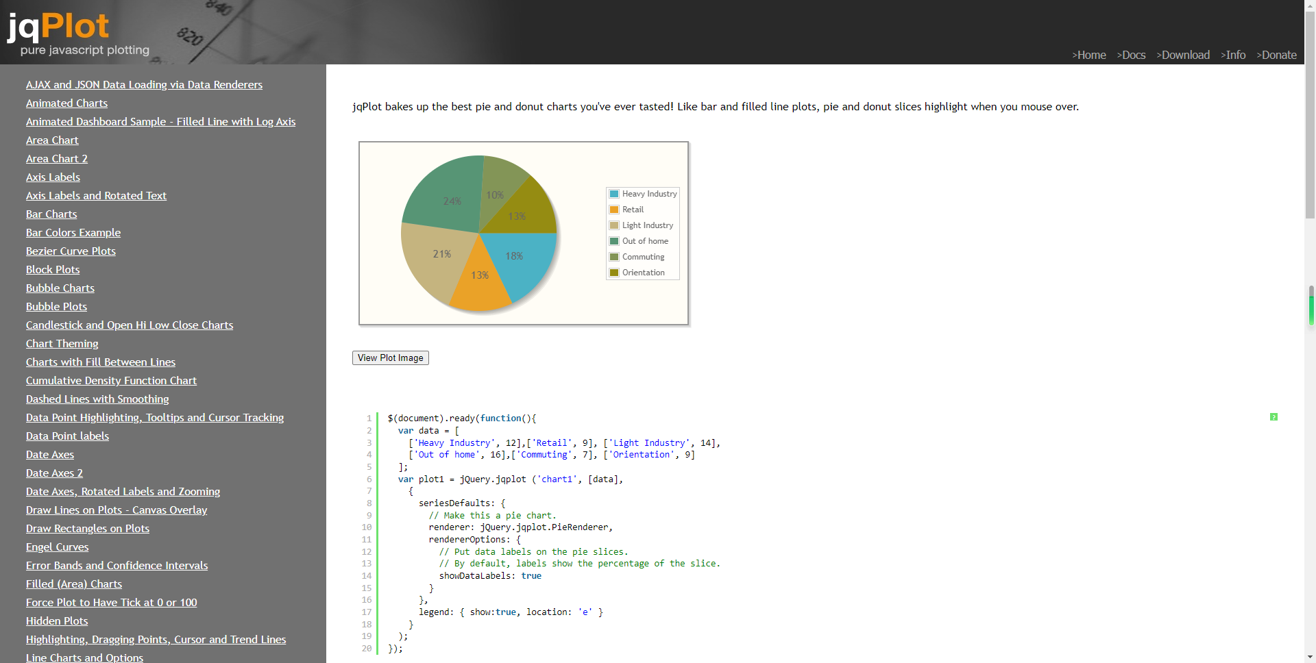Open Draw Lines on Plots link

pos(117,510)
